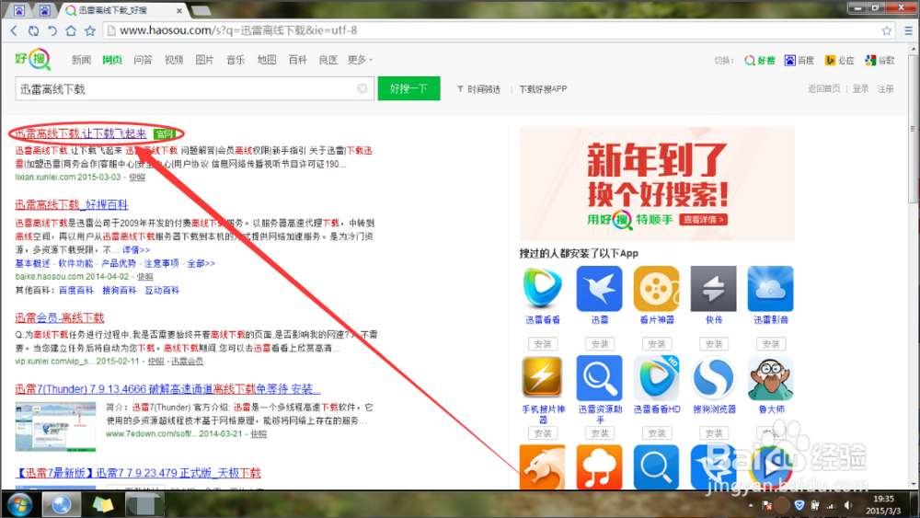Switch to 音乐 search category
Viewport: 920px width, 518px height.
[236, 60]
